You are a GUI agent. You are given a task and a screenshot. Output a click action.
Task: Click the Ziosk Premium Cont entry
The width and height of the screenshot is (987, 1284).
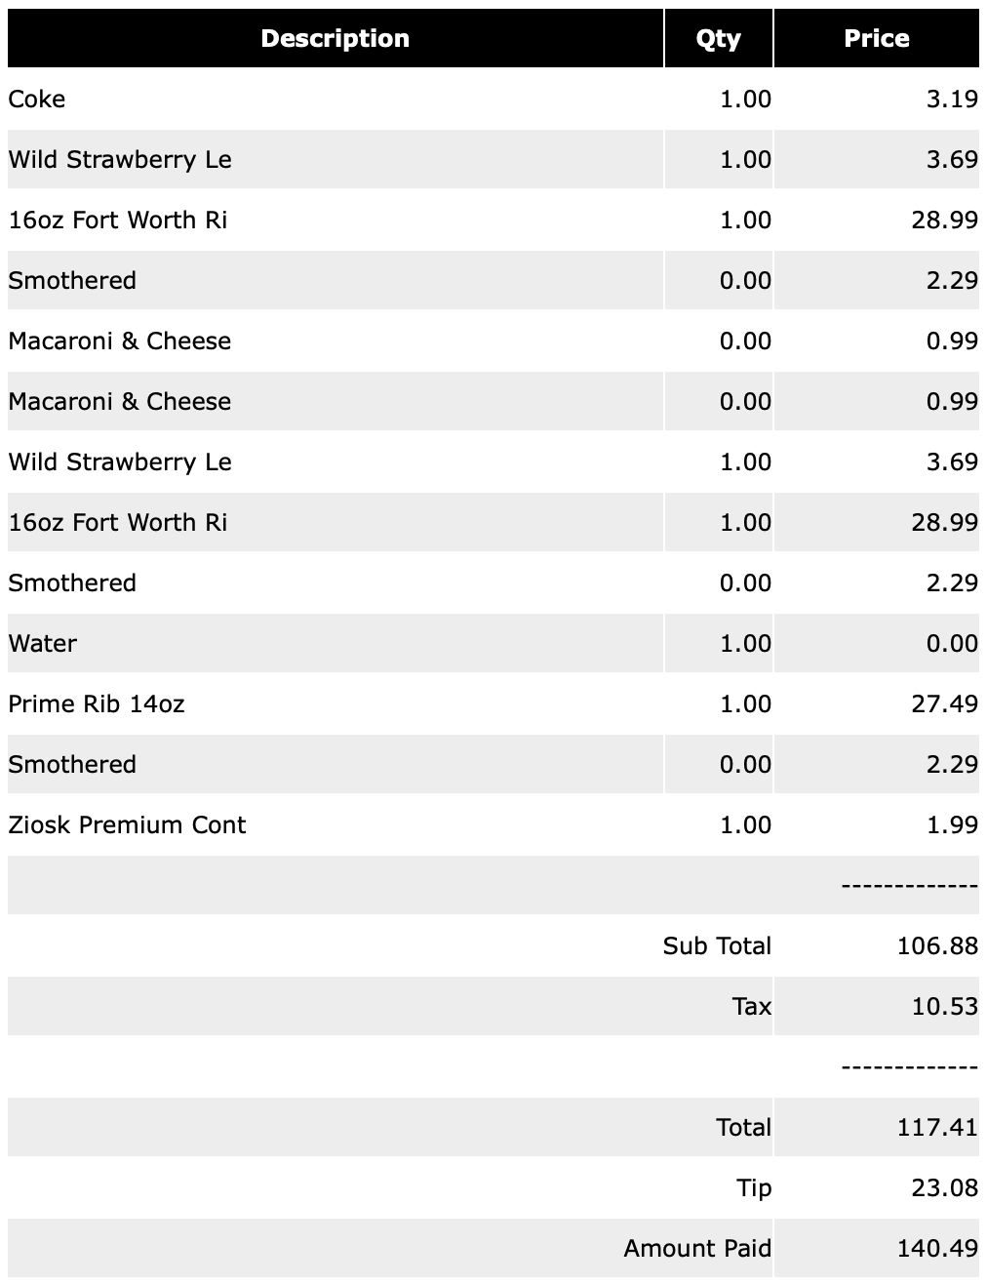(127, 825)
